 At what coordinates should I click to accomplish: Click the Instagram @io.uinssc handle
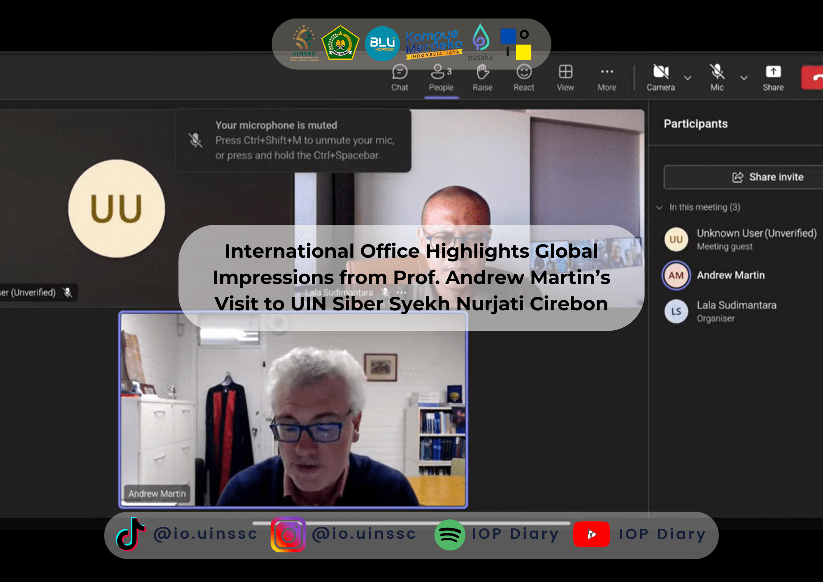click(364, 534)
